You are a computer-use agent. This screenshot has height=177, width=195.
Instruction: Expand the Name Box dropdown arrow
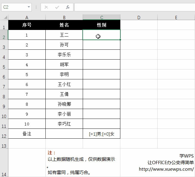29,7
